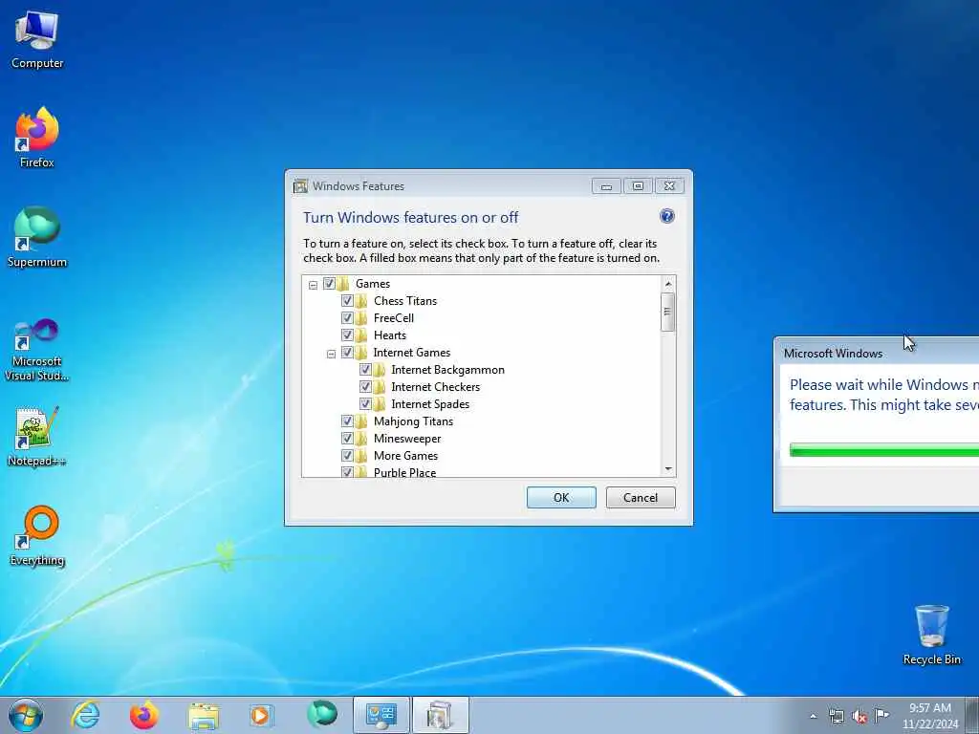Click the Show desktop button
This screenshot has height=734, width=979.
972,715
